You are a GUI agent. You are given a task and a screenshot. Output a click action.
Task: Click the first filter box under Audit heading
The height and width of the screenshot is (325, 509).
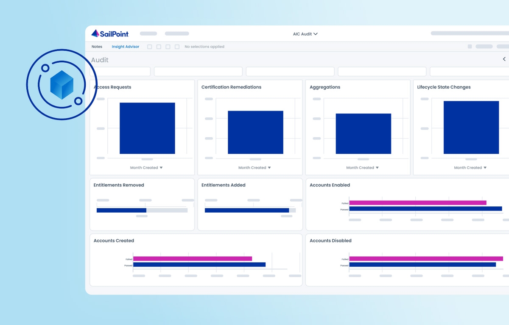pyautogui.click(x=120, y=72)
